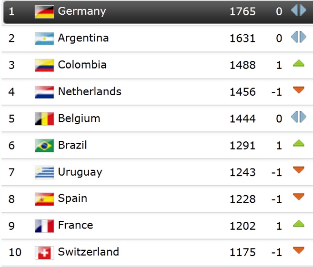Click the Switzerland flag icon
Image resolution: width=313 pixels, height=267 pixels.
44,252
